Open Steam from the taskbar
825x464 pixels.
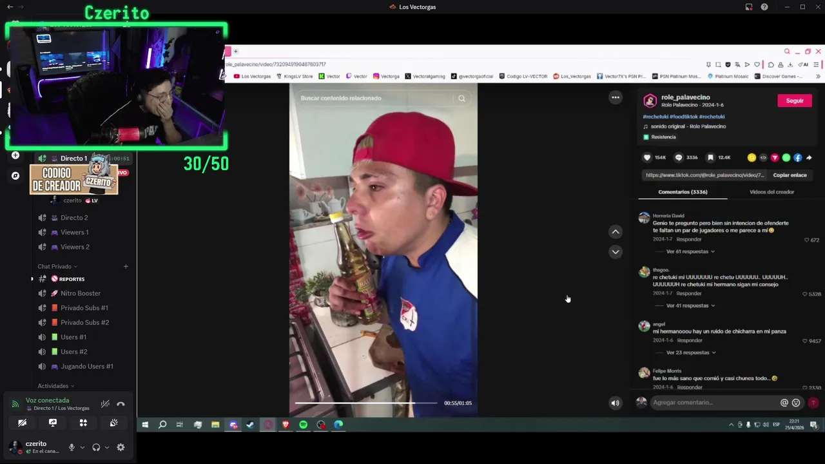point(250,425)
